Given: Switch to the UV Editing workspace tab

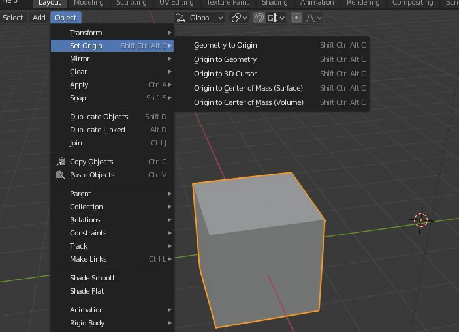Looking at the screenshot, I should click(x=176, y=3).
